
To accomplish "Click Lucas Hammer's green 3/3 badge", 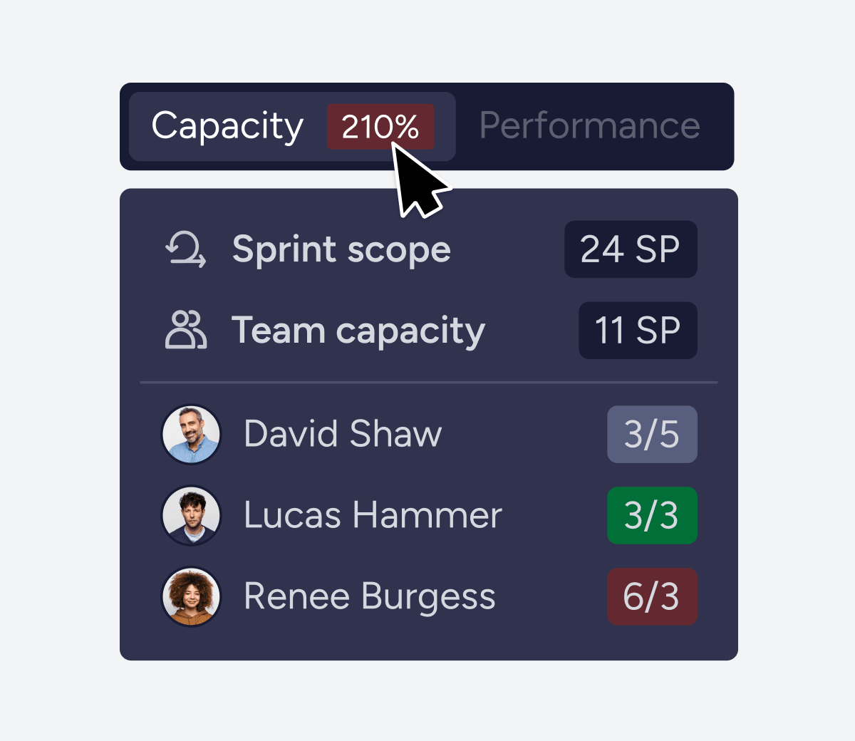I will tap(651, 515).
